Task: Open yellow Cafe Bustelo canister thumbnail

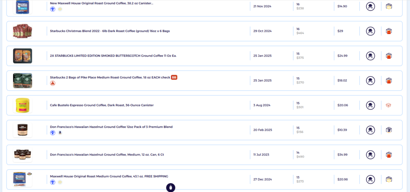Action: coord(22,105)
